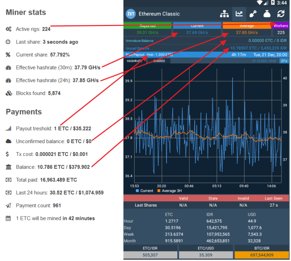Click the gears icon beside Active rigs
This screenshot has height=261, width=291.
(9, 29)
